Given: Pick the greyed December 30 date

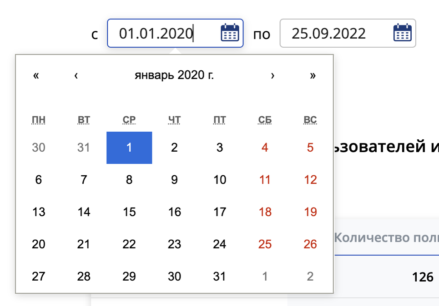Looking at the screenshot, I should (x=39, y=147).
